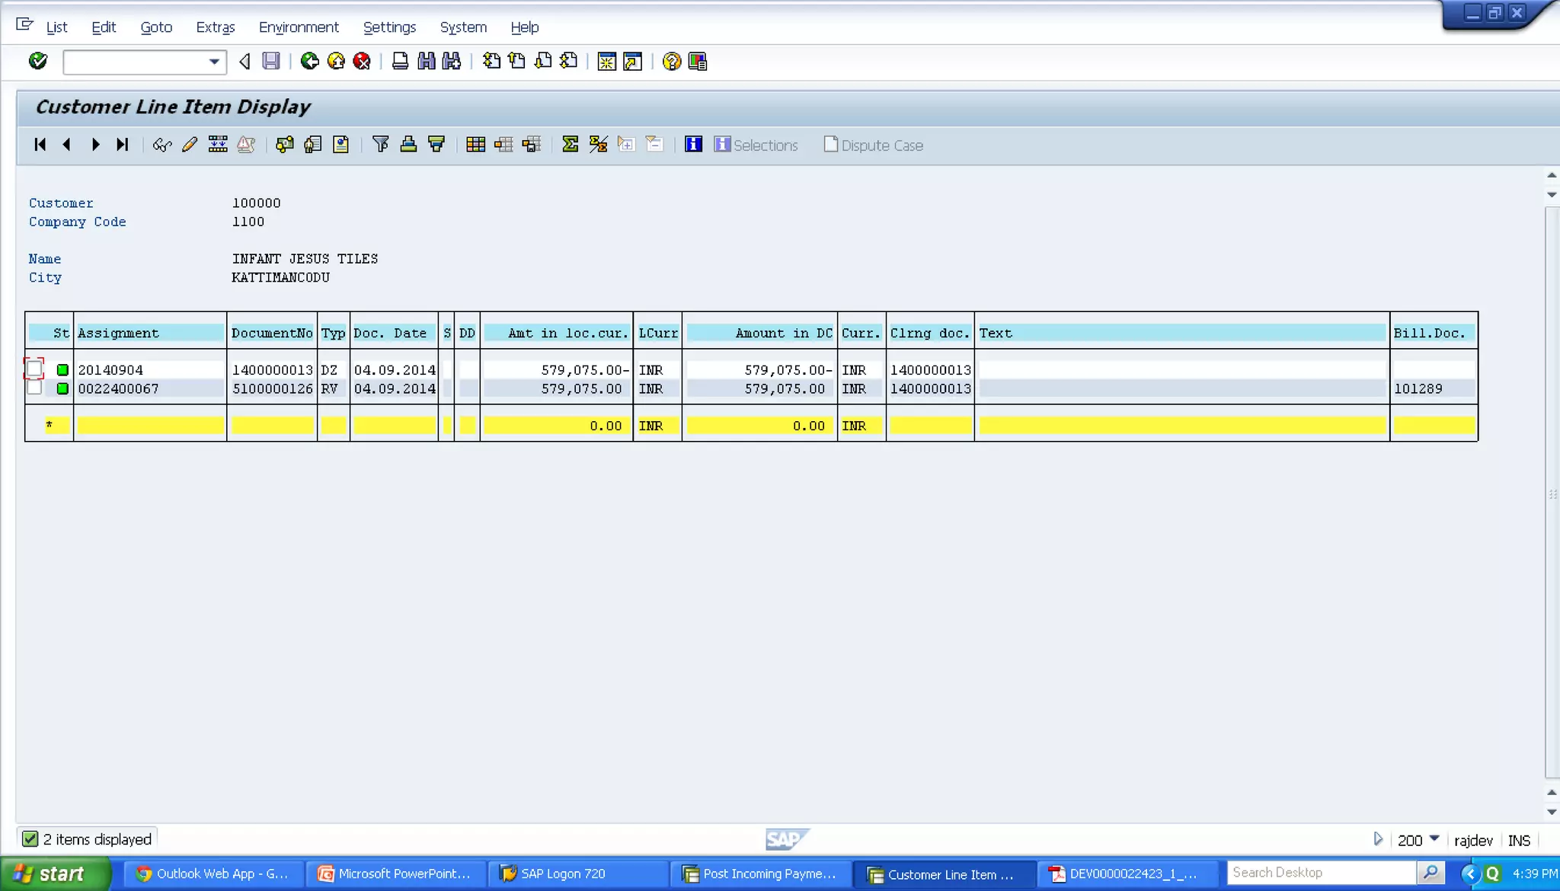This screenshot has height=891, width=1560.
Task: Click the Windows start button
Action: click(x=55, y=874)
